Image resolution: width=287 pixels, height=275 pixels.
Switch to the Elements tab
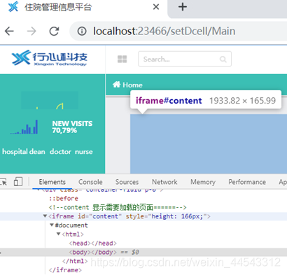coord(52,182)
